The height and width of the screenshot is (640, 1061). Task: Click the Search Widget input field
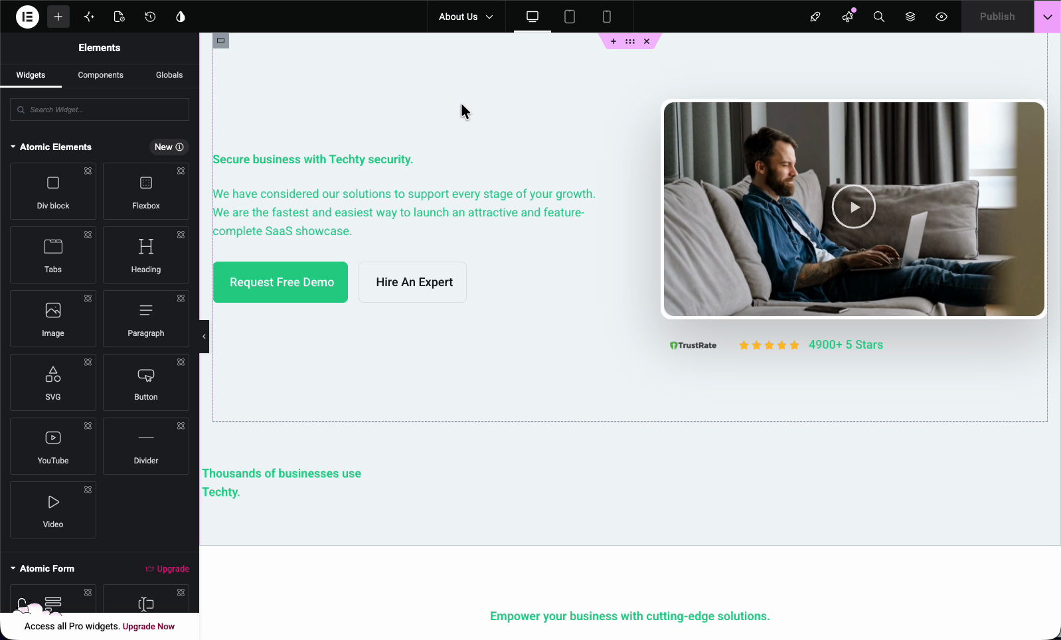(x=100, y=110)
